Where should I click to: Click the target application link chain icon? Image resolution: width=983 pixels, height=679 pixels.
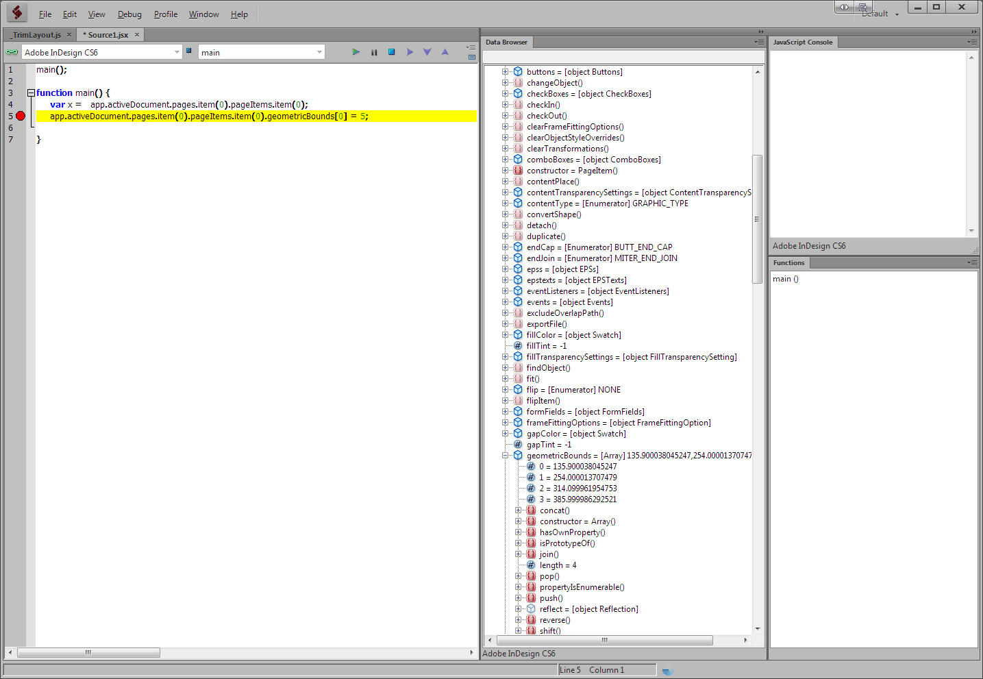click(12, 52)
